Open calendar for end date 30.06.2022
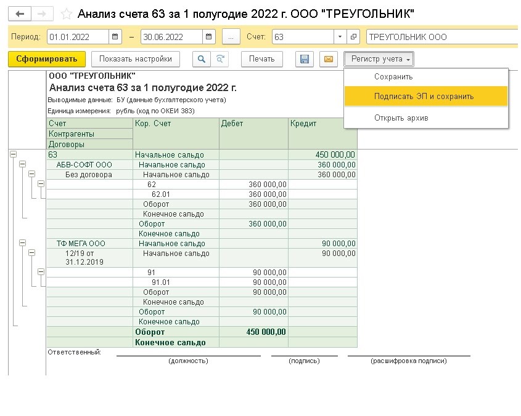This screenshot has width=521, height=416. pos(208,37)
